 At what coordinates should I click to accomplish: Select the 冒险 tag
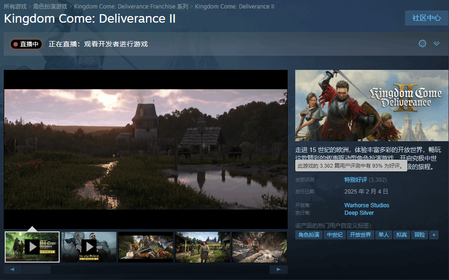(420, 235)
